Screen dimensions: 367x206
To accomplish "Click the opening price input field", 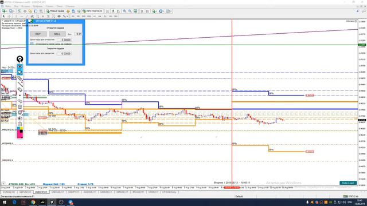I will pyautogui.click(x=64, y=40).
